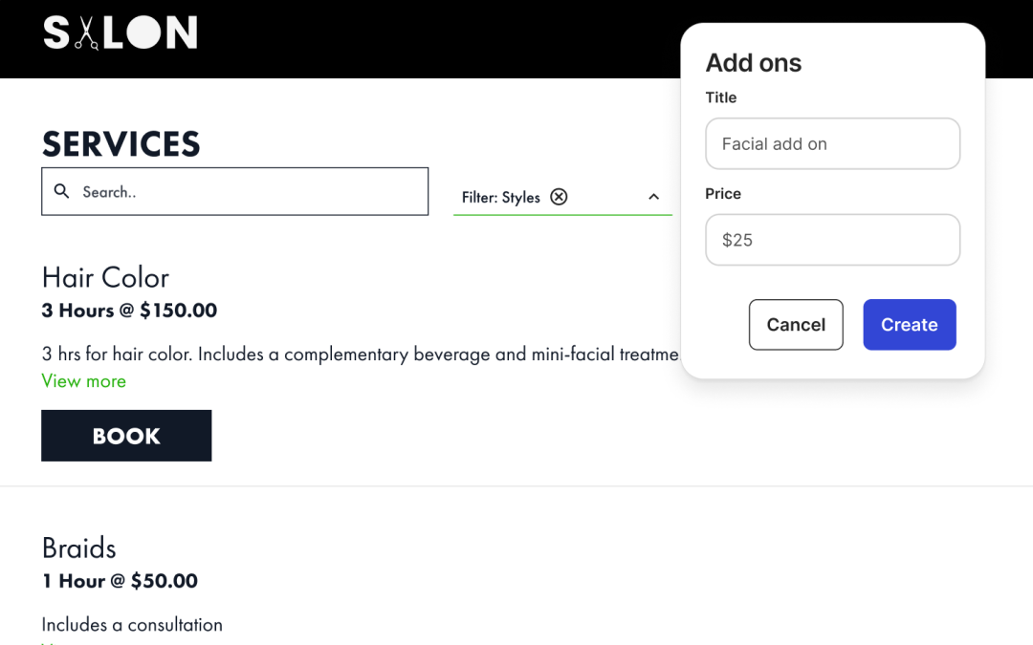
Task: Book the Hair Color service
Action: tap(126, 436)
